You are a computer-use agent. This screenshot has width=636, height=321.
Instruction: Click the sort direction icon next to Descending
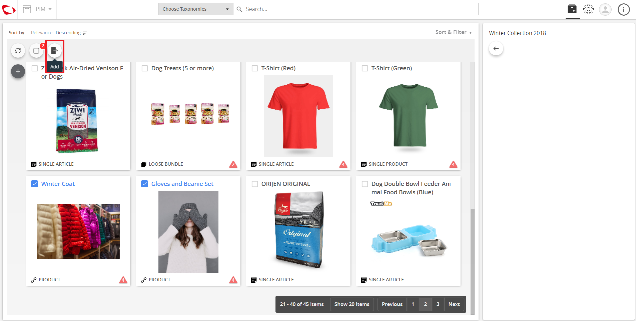click(x=85, y=33)
